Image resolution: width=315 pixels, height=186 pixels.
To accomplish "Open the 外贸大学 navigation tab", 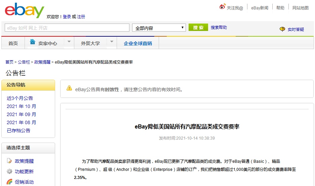I will (90, 43).
